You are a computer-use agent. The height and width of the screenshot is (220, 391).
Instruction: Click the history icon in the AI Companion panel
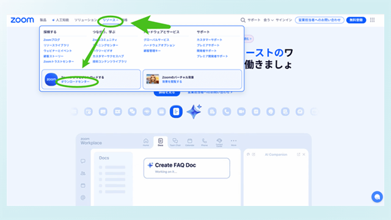[x=248, y=155]
